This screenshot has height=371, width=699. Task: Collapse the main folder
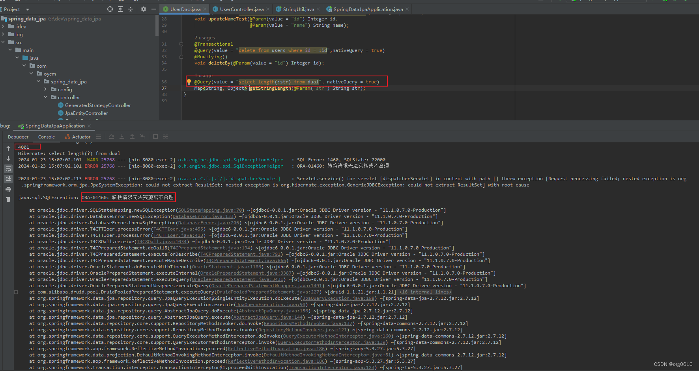click(x=10, y=50)
